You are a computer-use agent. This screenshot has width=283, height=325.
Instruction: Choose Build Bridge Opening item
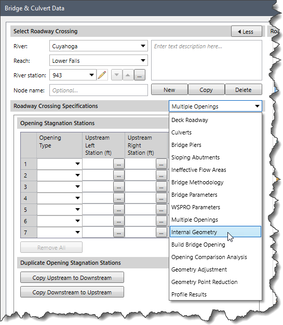coord(215,245)
